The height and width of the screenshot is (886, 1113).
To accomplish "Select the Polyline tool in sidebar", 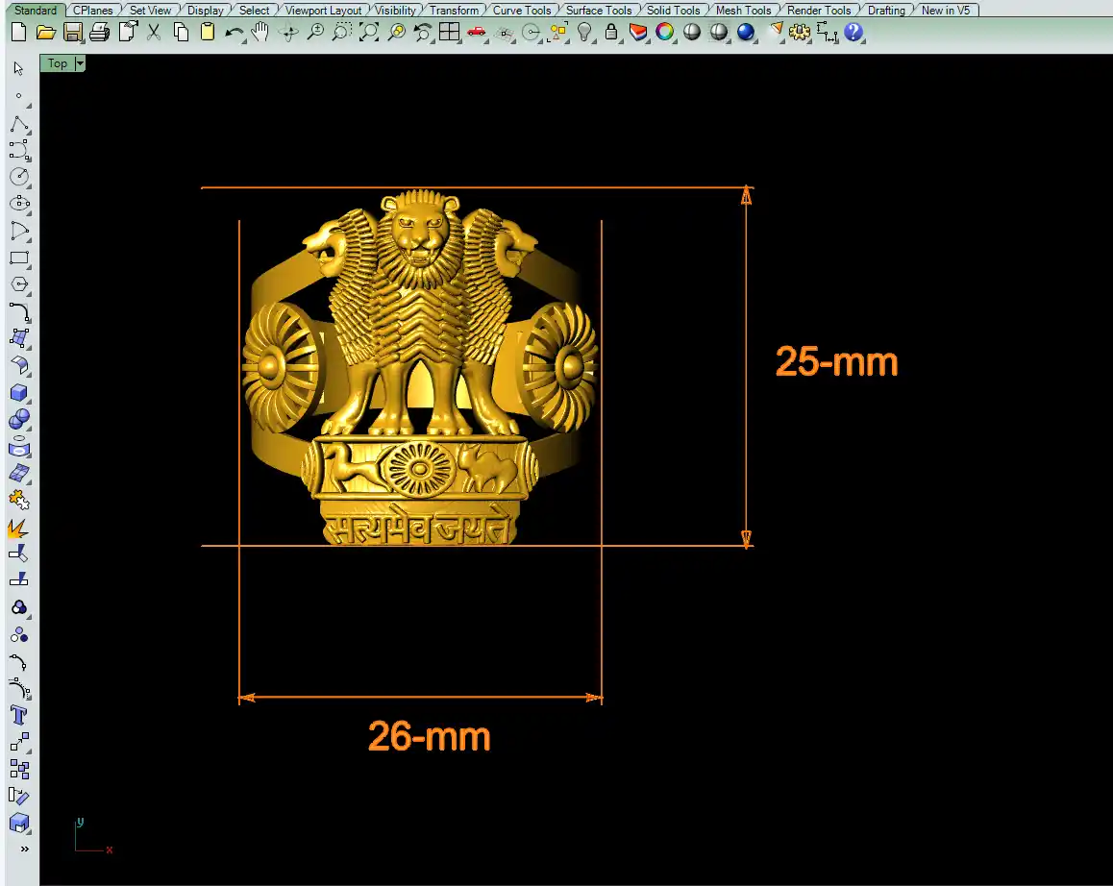I will (x=19, y=124).
